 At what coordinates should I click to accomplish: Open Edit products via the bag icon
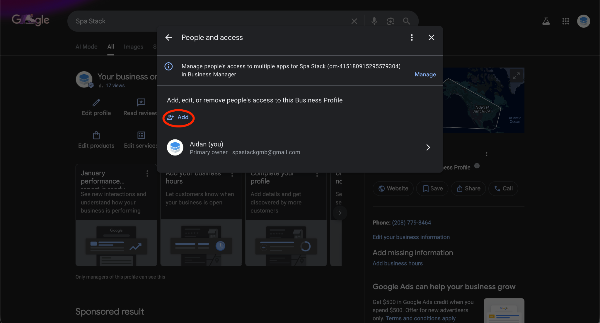pos(96,135)
